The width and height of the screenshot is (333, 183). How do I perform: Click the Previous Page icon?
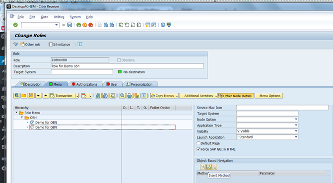pos(127,25)
